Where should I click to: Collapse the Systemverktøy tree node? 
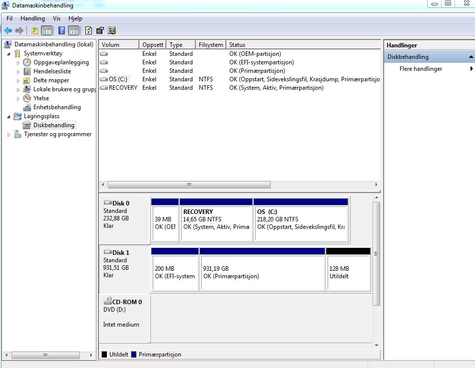pos(8,54)
